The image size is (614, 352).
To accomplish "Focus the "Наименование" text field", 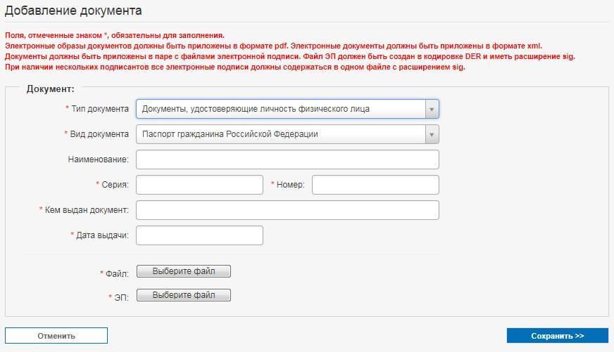I will 287,159.
